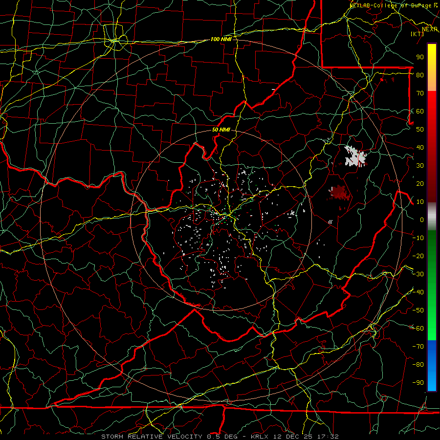Viewport: 440px width, 440px height.
Task: Click the -90 value on velocity scale
Action: (418, 383)
